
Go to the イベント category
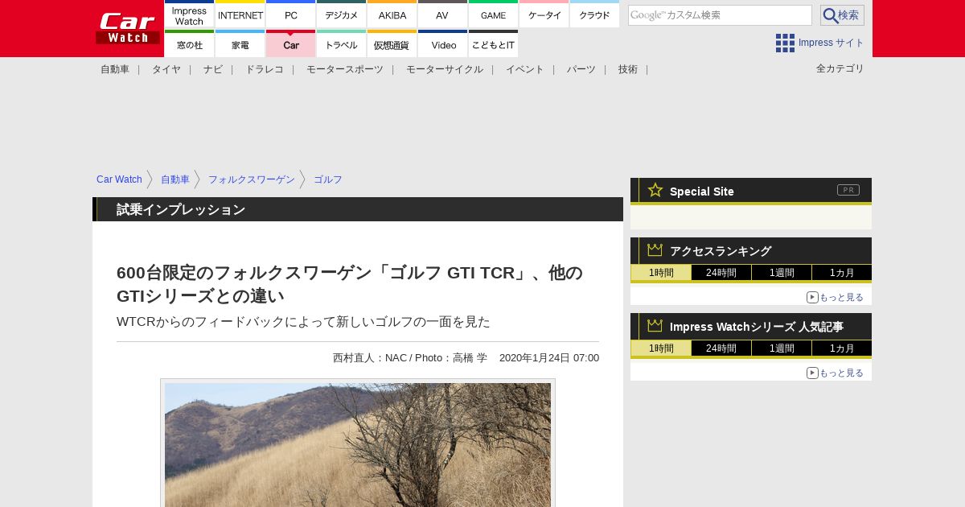point(525,69)
